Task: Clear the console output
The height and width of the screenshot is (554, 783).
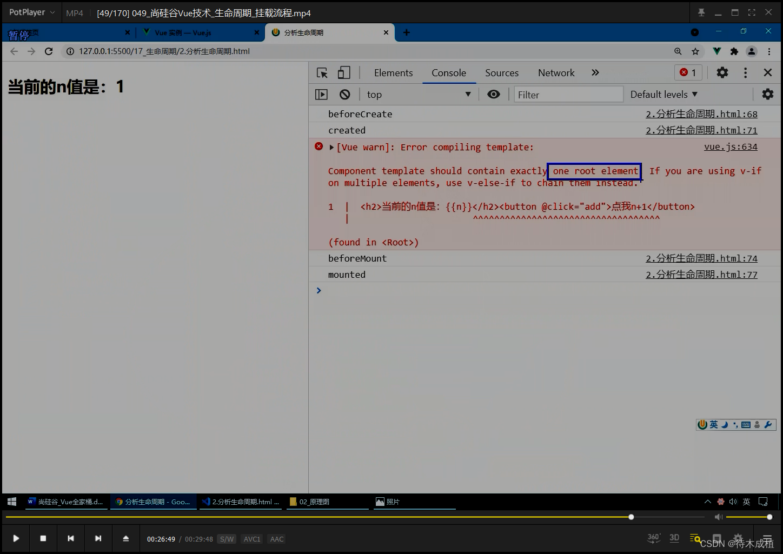Action: pyautogui.click(x=345, y=95)
